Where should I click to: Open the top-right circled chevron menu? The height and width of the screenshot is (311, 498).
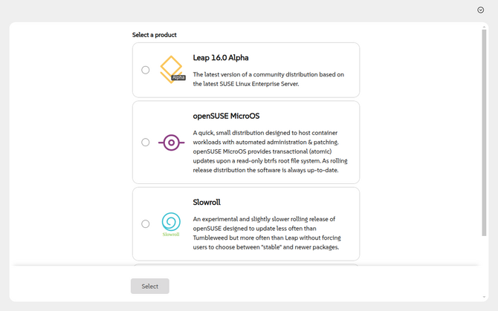coord(481,10)
